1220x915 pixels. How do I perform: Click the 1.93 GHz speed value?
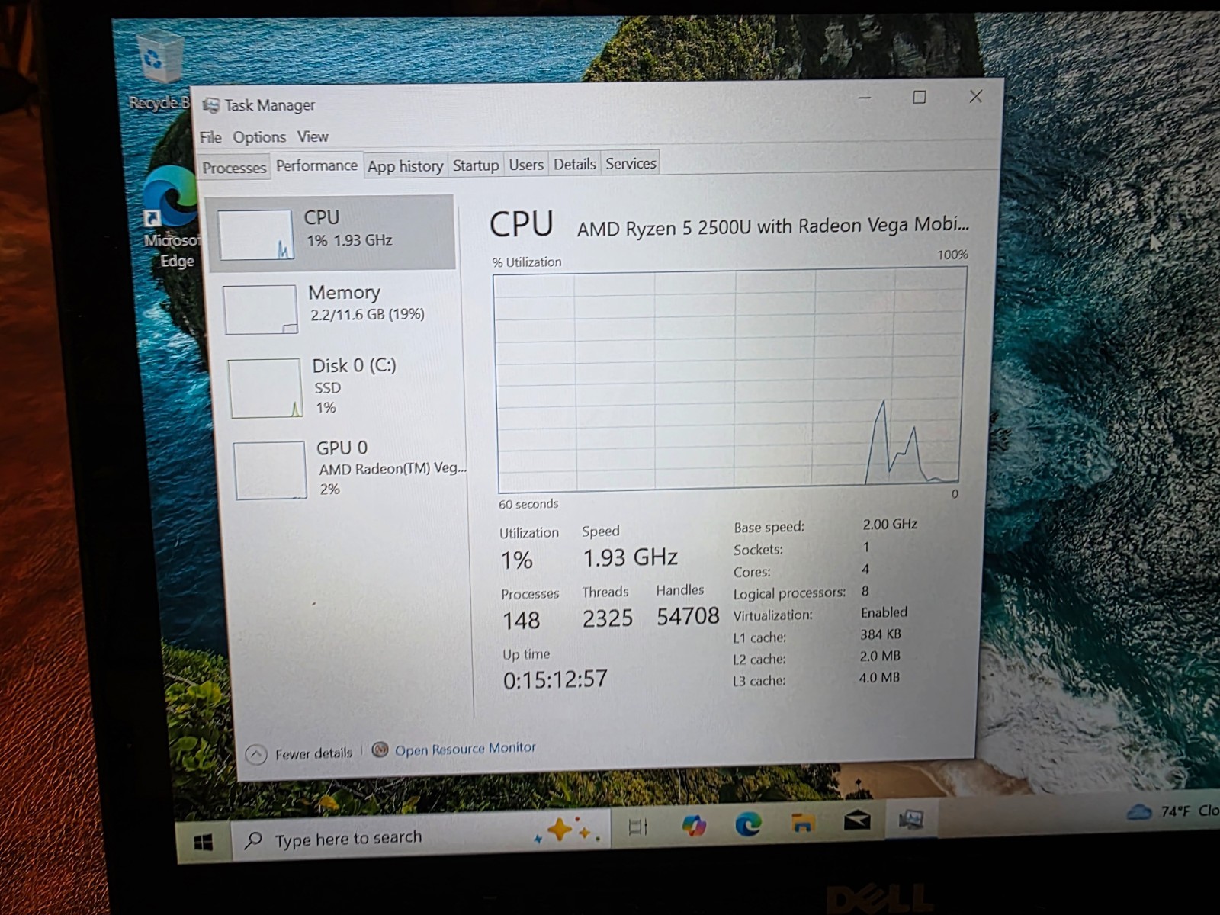[631, 557]
